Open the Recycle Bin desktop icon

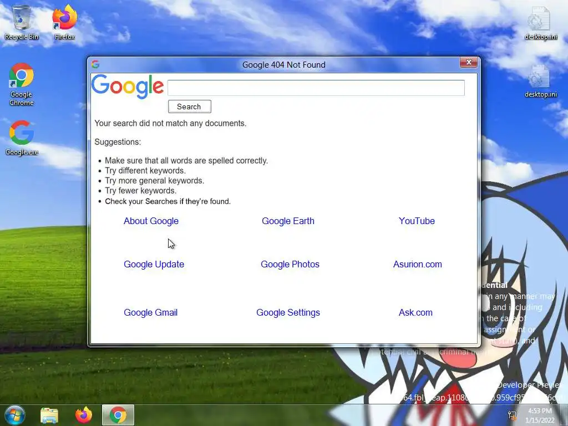22,22
